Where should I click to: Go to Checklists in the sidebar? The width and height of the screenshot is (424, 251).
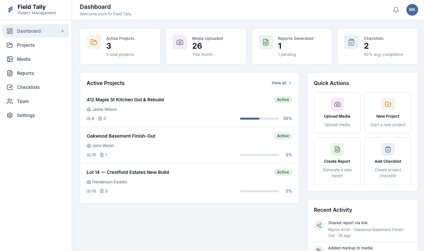[x=28, y=87]
